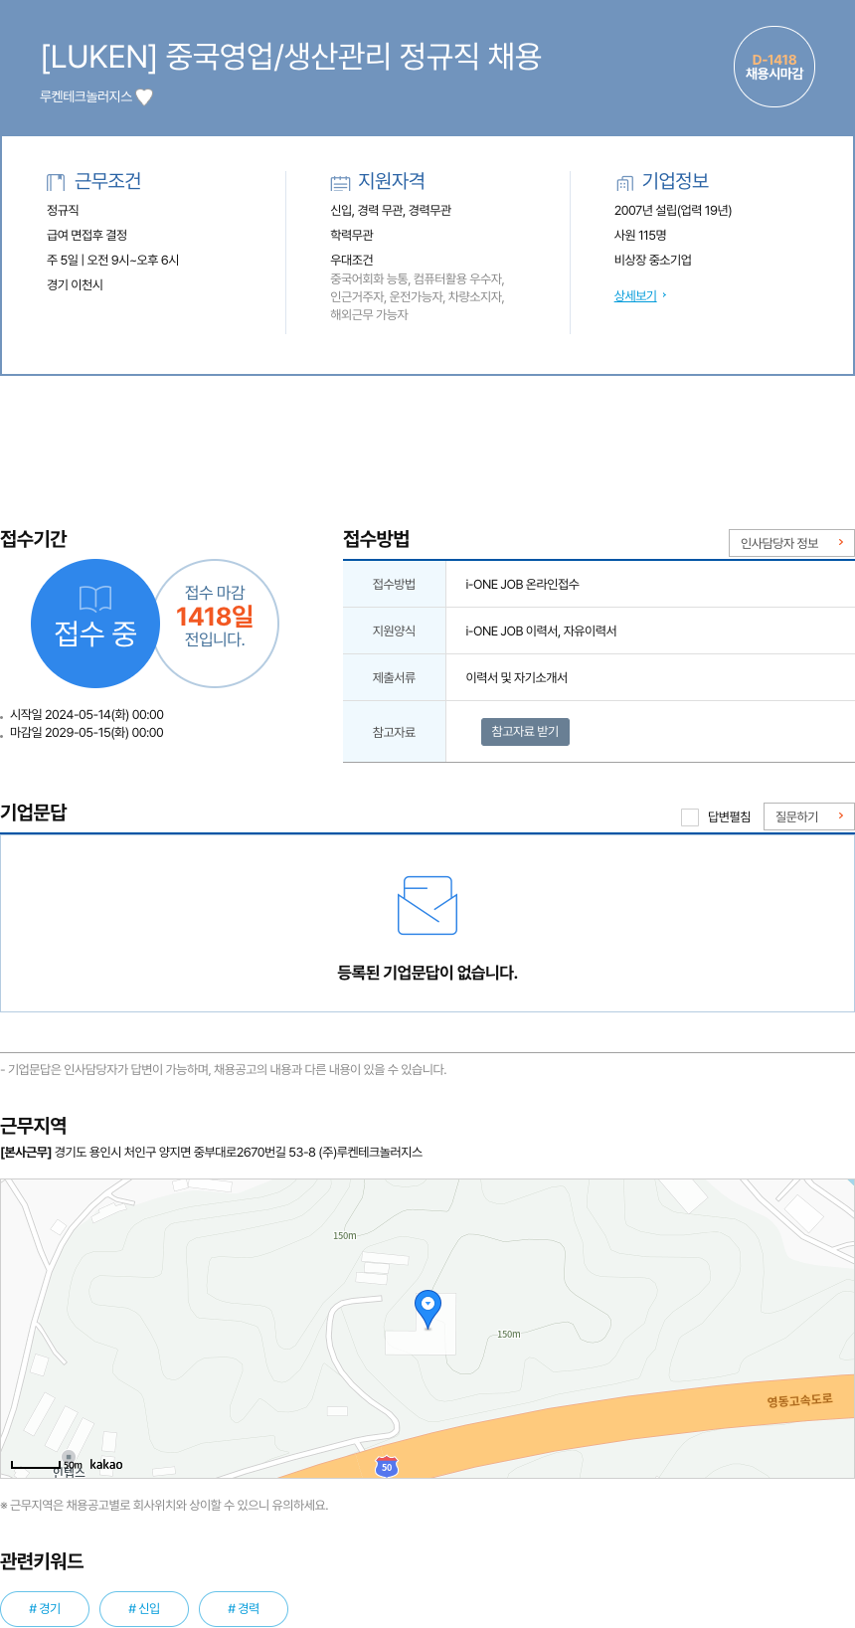Click the 150m contour label on map top

[344, 1236]
